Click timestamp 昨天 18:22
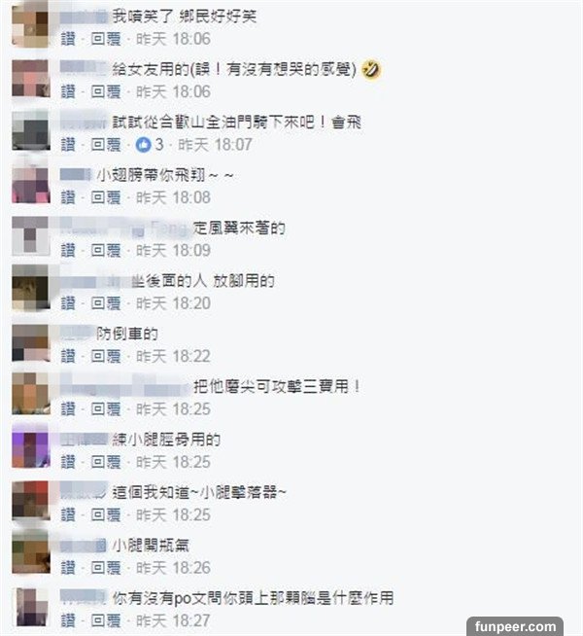This screenshot has width=583, height=636. (173, 357)
